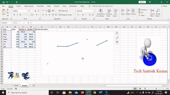Decrease font size with smaller A icon
Screen dimensions: 170x95
pyautogui.click(x=39, y=11)
